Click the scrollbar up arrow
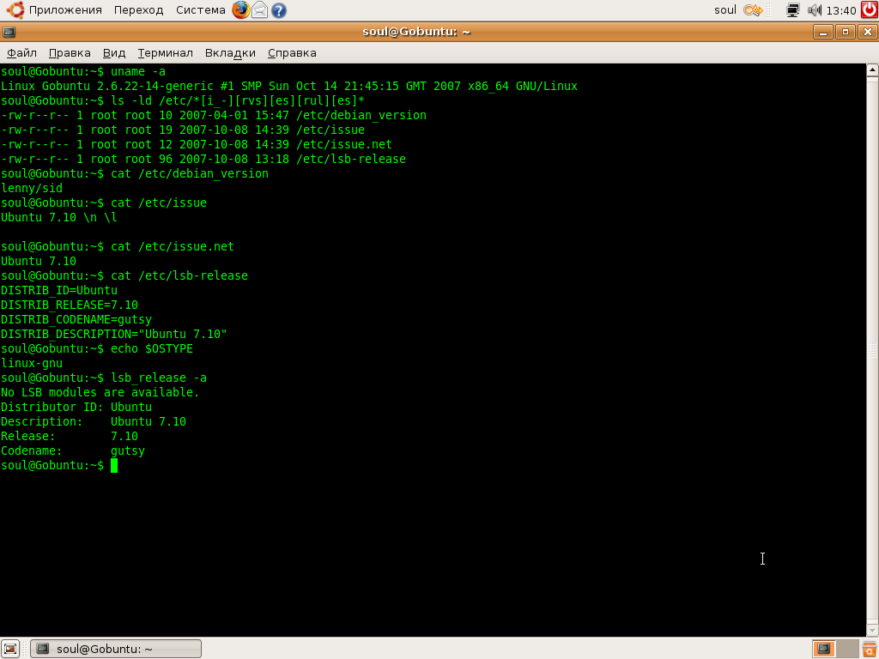The width and height of the screenshot is (879, 659). coord(872,70)
